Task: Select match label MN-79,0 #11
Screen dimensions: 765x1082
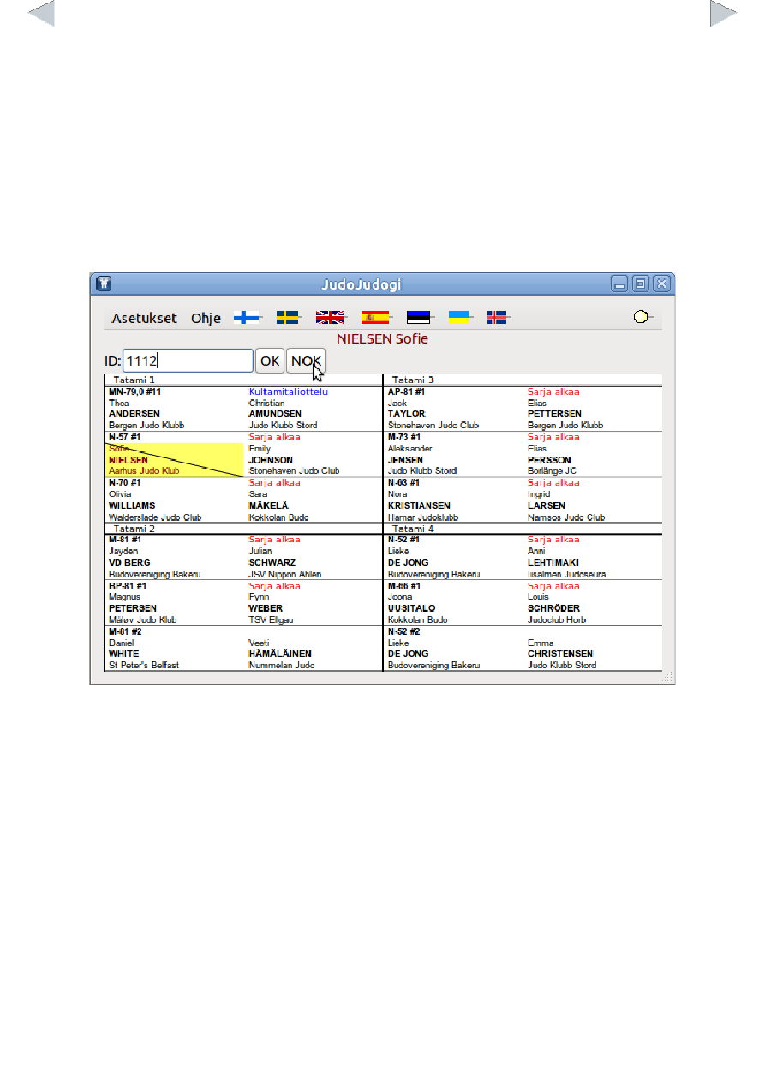Action: 134,392
